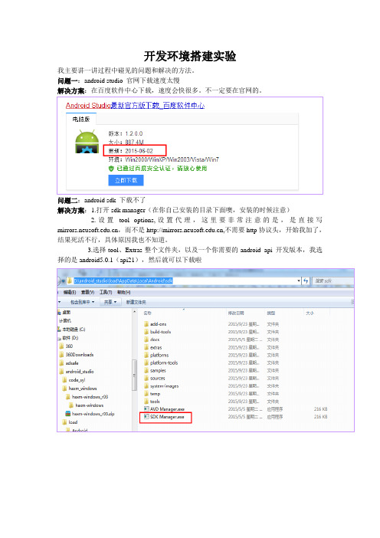
Task: Select the load folder in tree
Action: click(73, 422)
